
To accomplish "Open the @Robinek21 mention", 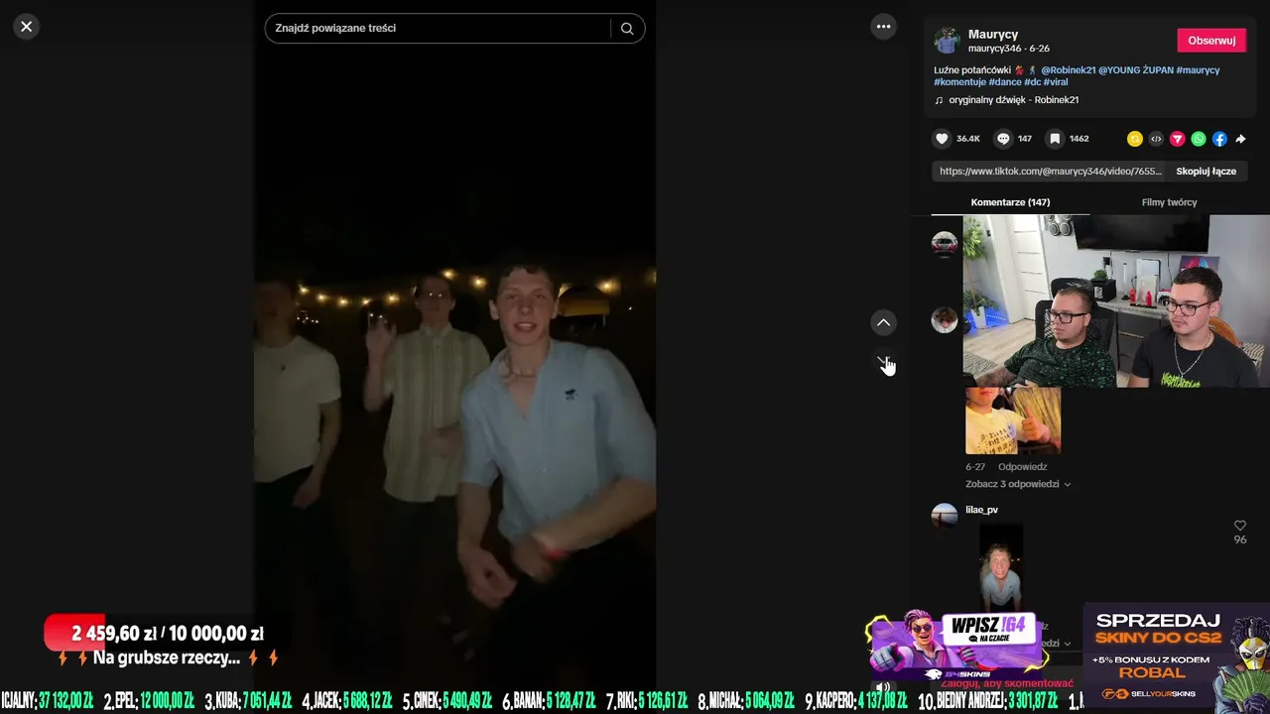I will [x=1068, y=70].
